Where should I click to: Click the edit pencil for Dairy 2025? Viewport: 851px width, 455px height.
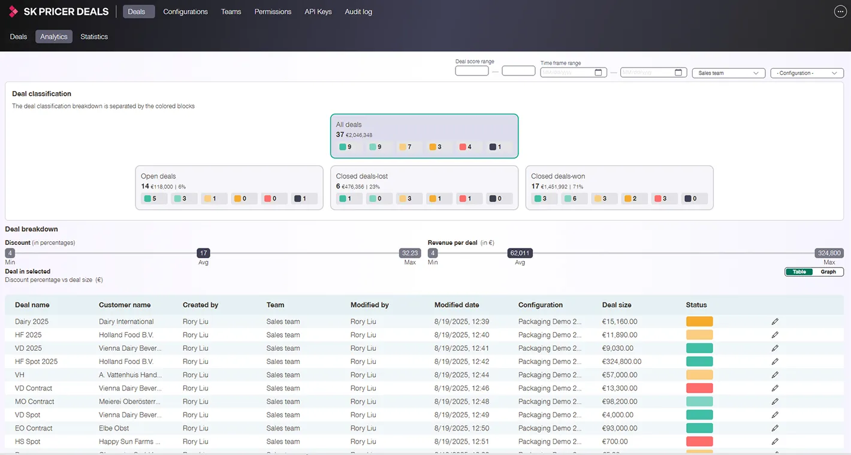[x=775, y=321]
